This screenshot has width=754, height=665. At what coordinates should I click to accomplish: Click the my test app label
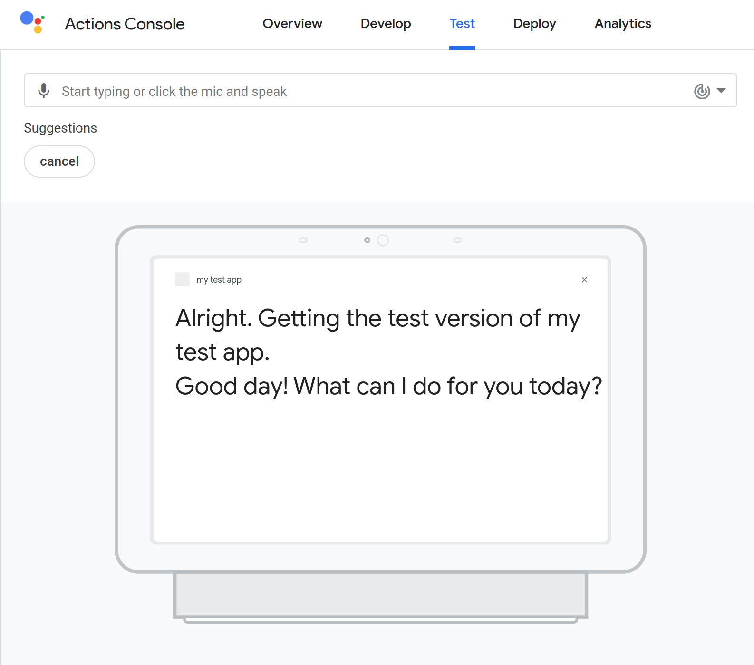click(x=219, y=280)
